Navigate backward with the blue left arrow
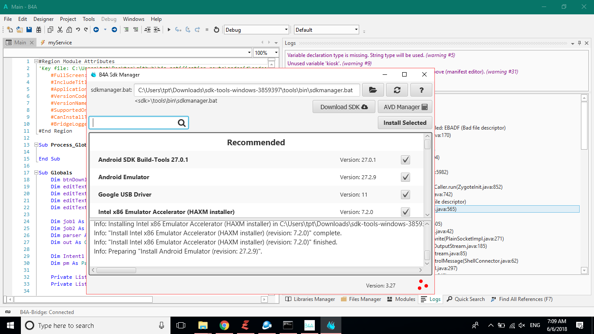Screen dimensions: 594x334 click(x=96, y=30)
